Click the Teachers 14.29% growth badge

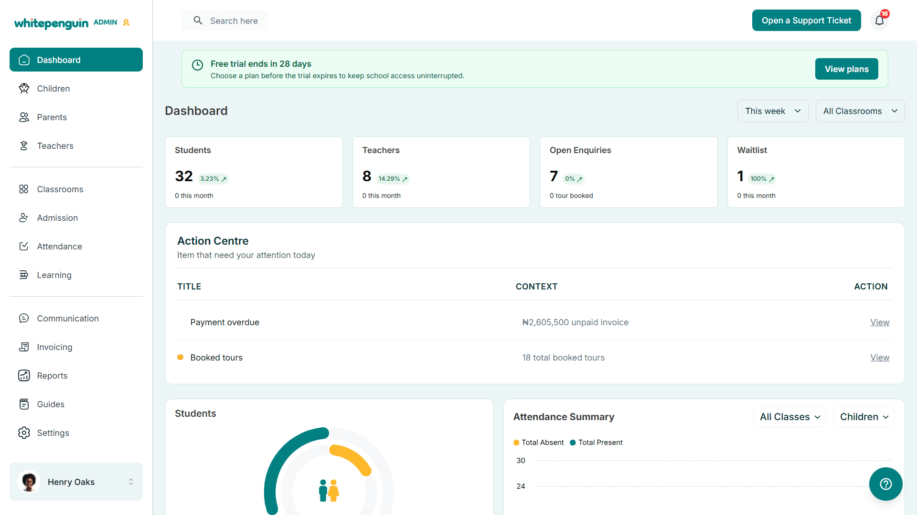[393, 179]
